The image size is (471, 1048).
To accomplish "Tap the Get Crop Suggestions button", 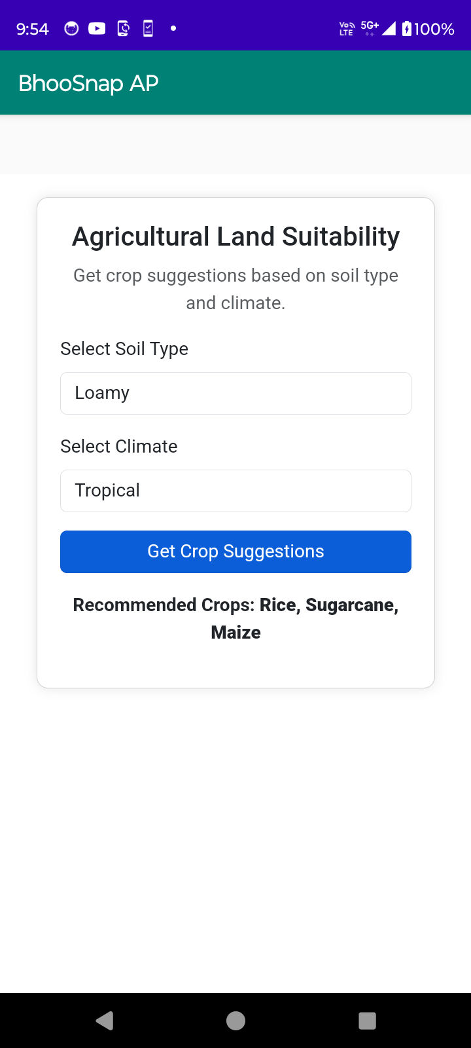I will point(235,552).
